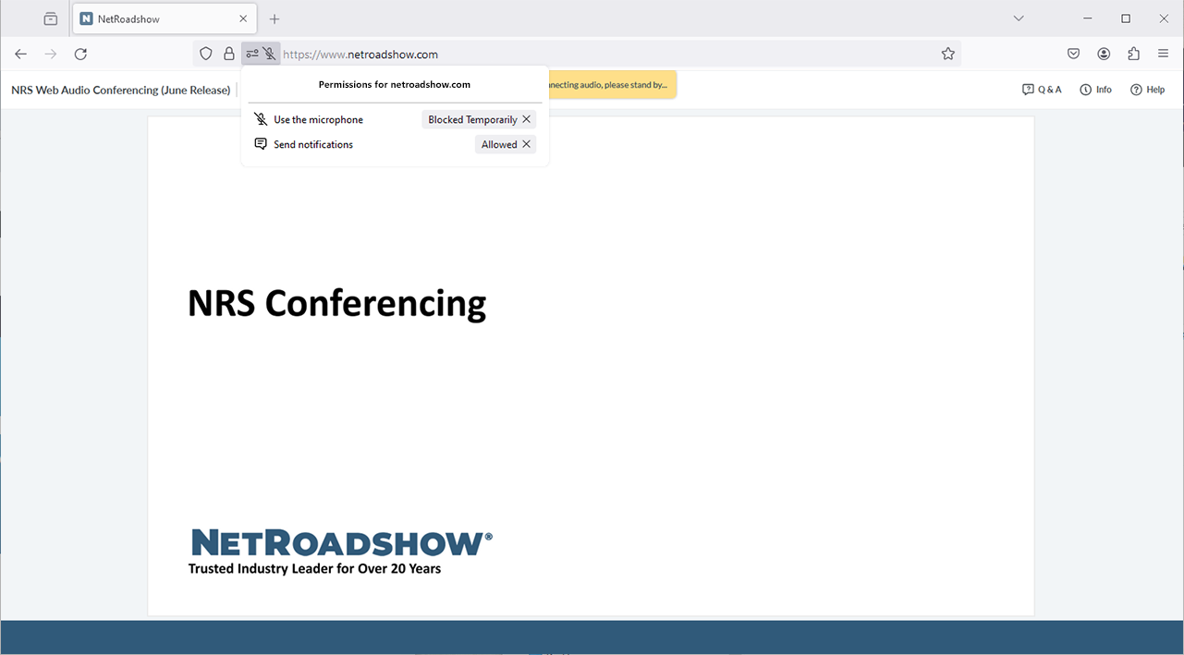
Task: Open the tab list chevron dropdown
Action: click(x=1018, y=18)
